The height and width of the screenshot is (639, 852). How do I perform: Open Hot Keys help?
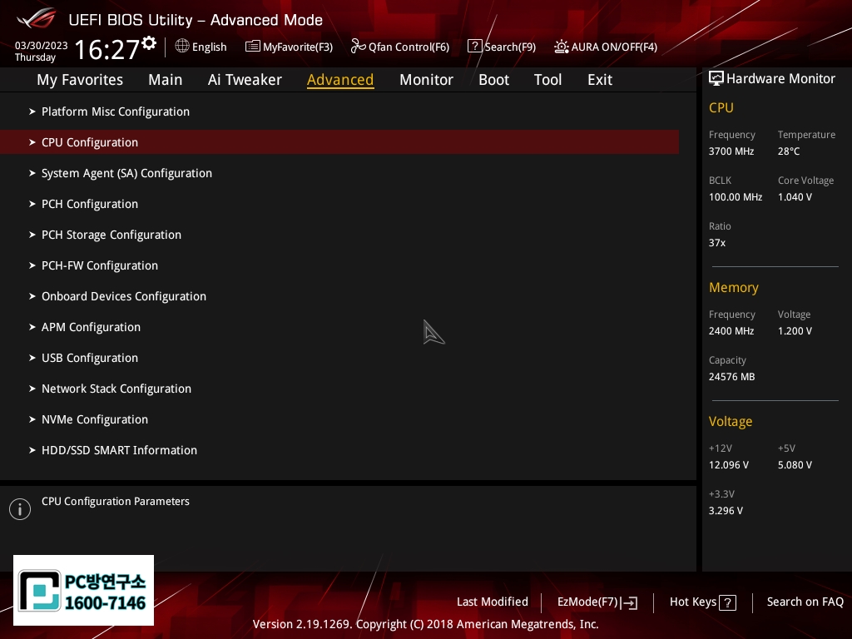pyautogui.click(x=693, y=602)
